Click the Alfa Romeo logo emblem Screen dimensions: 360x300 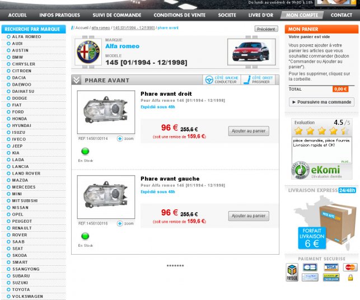88,52
